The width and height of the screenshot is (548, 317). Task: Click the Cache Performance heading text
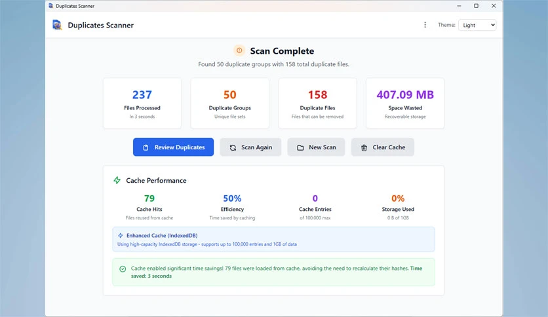click(156, 181)
